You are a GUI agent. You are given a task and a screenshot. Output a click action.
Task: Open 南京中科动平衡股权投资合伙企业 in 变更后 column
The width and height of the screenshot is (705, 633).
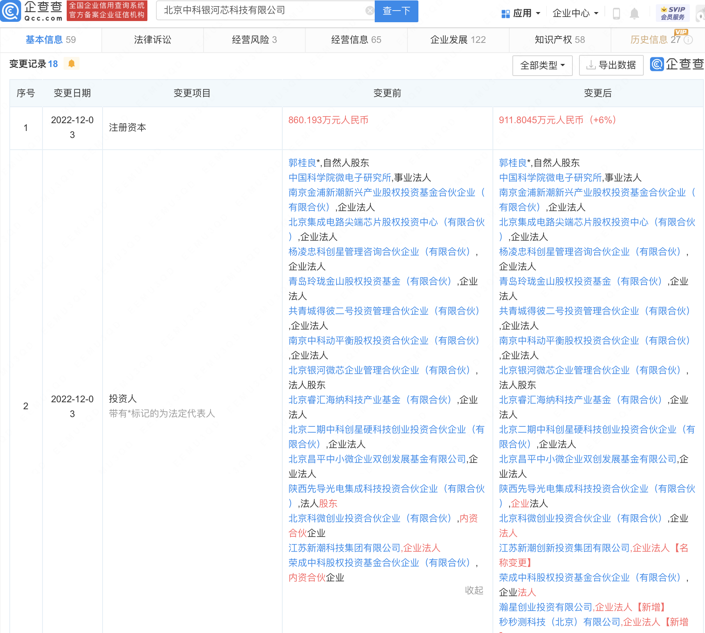click(x=594, y=341)
